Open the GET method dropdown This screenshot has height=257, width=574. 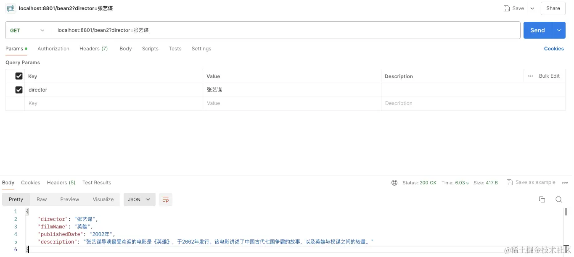tap(27, 30)
